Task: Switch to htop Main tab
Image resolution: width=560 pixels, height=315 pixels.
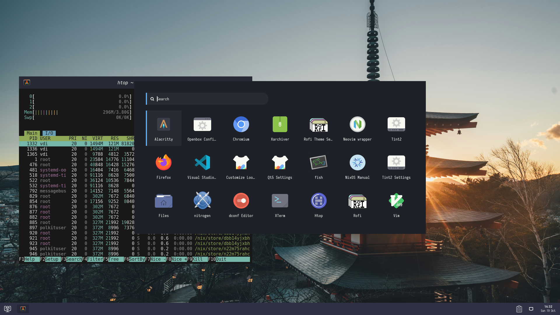Action: coord(32,133)
